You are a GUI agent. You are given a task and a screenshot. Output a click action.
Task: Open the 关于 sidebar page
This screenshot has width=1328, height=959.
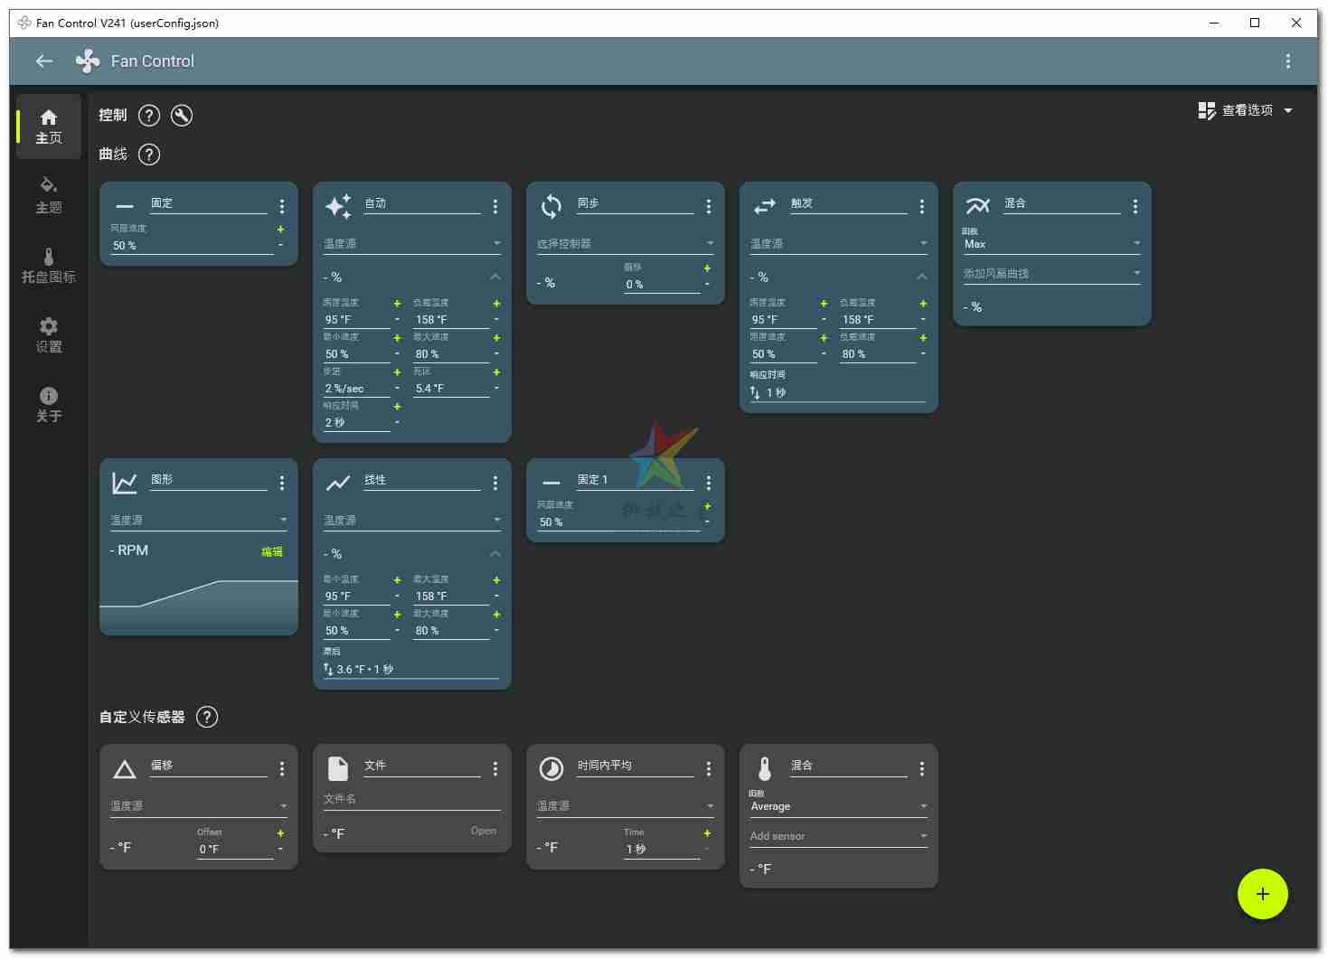pyautogui.click(x=49, y=404)
